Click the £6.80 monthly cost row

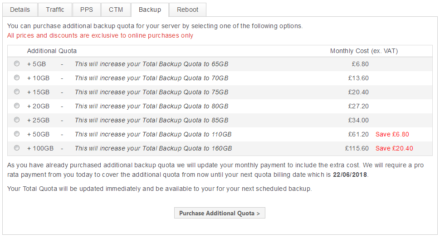pos(360,64)
